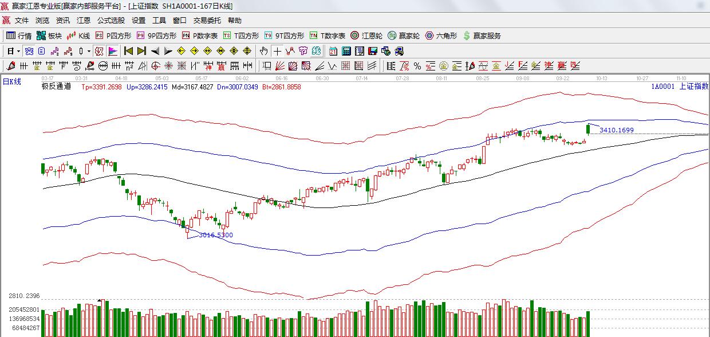Image resolution: width=710 pixels, height=337 pixels.
Task: Click the calculator icon in toolbar
Action: (x=346, y=51)
